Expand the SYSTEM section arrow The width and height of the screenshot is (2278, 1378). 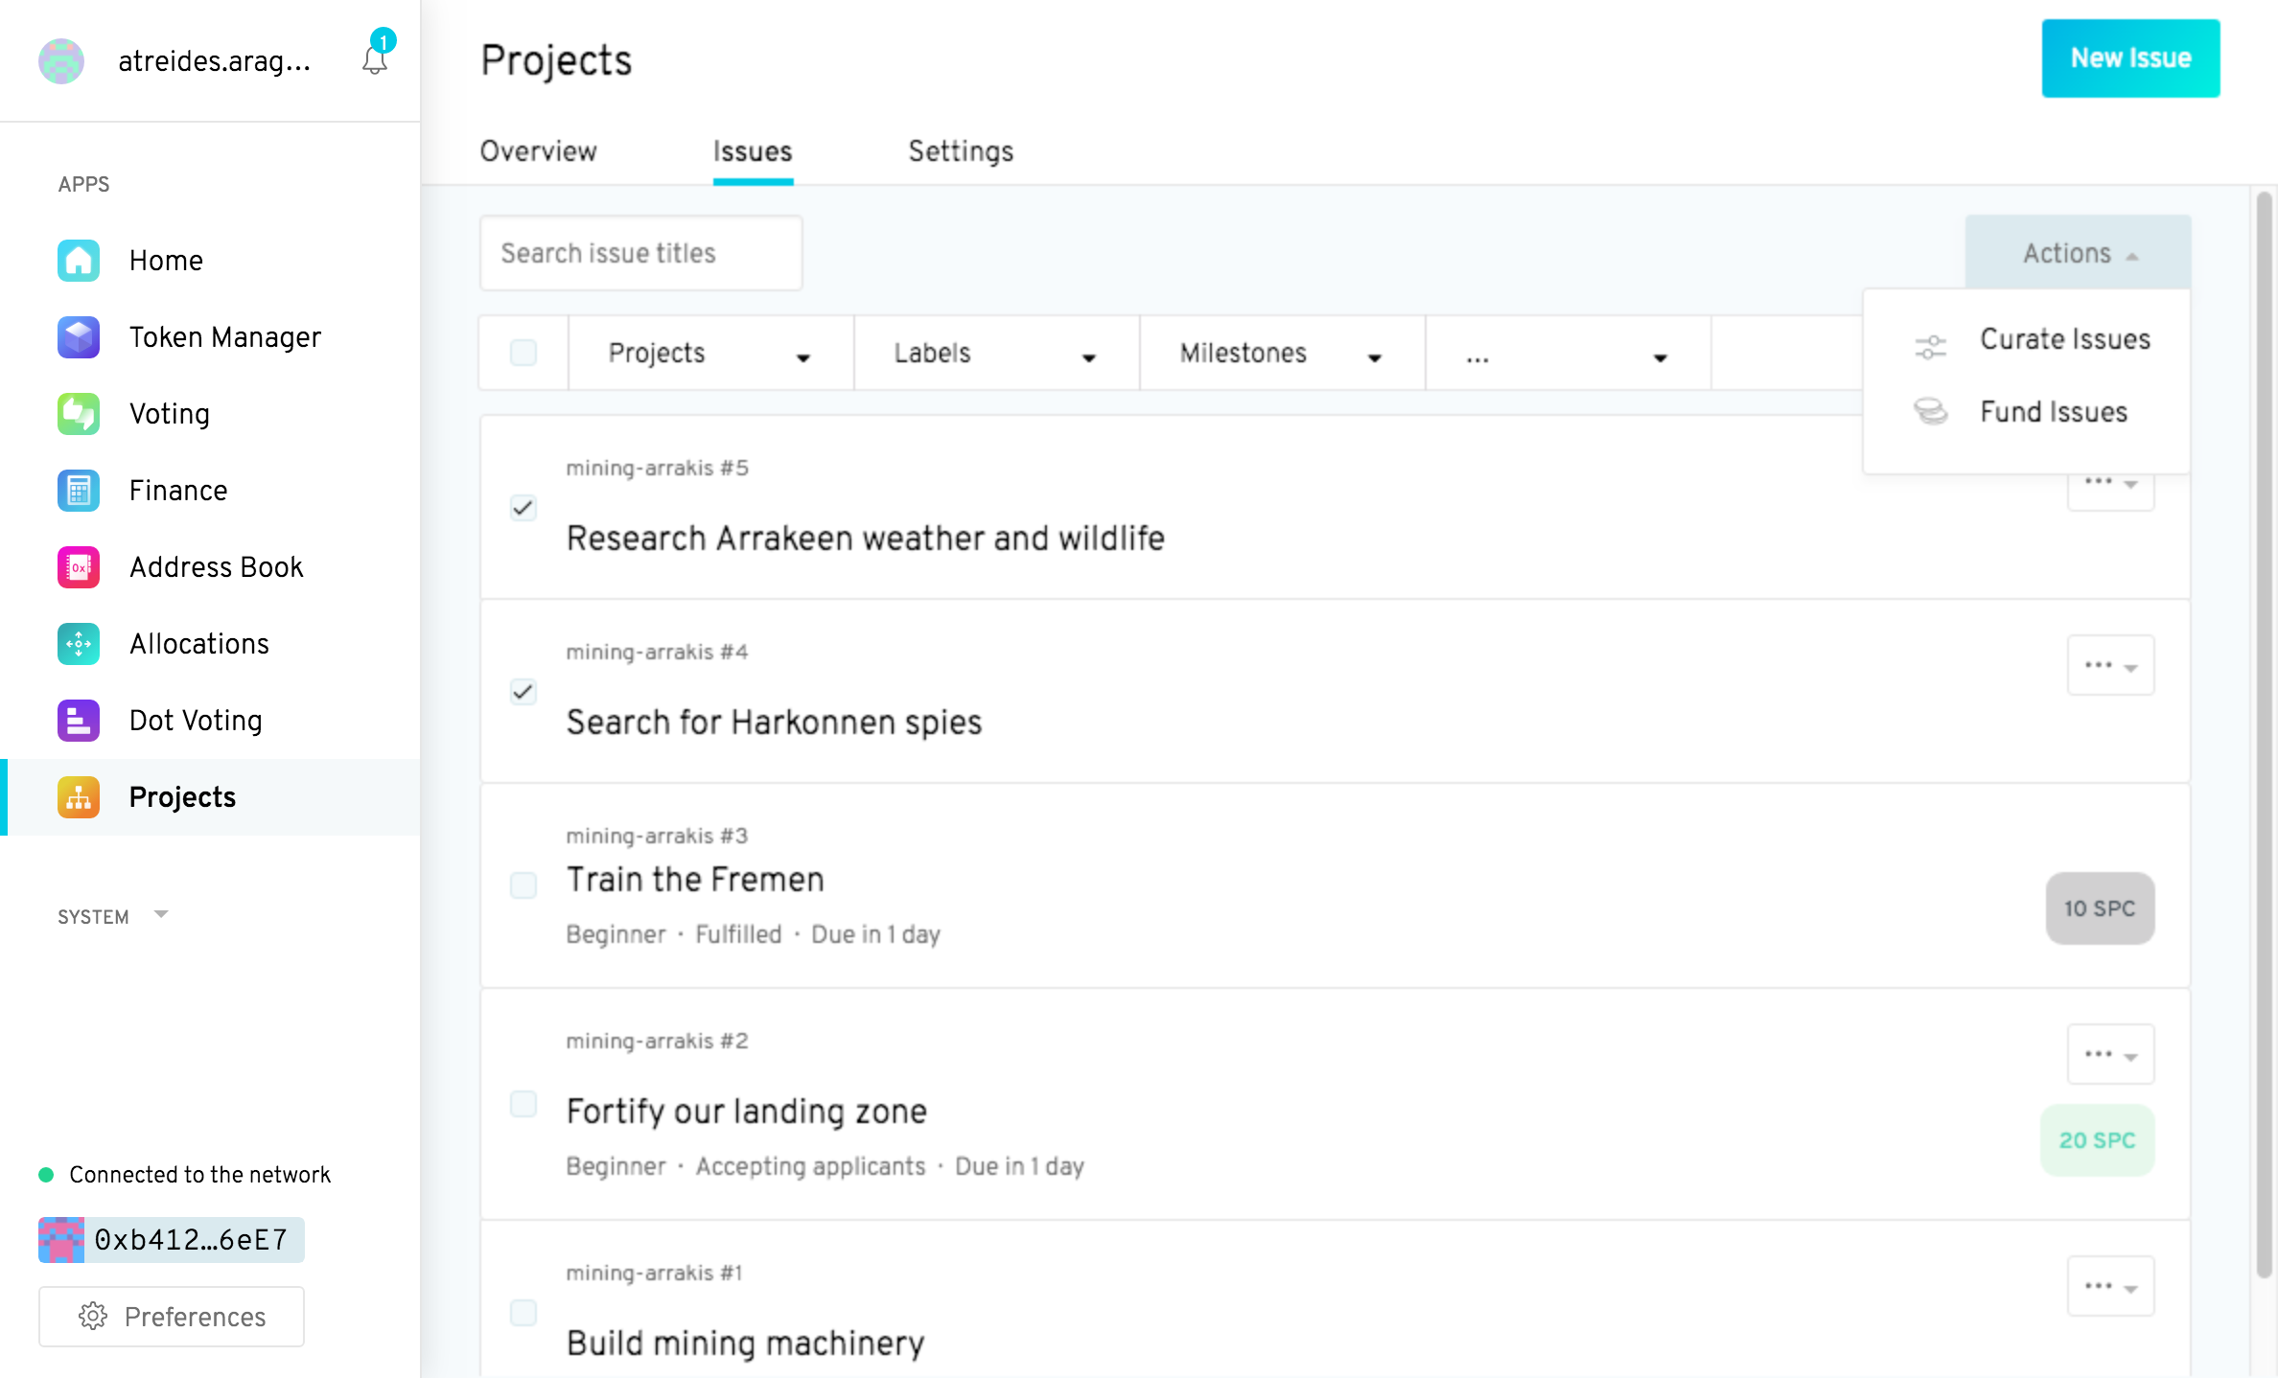(161, 915)
